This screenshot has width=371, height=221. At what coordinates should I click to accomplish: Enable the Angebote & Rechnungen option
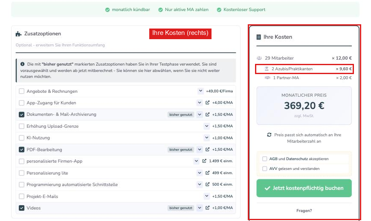point(21,91)
